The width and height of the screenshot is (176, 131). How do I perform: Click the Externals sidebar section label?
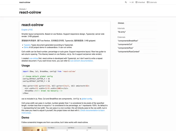click(x=121, y=37)
